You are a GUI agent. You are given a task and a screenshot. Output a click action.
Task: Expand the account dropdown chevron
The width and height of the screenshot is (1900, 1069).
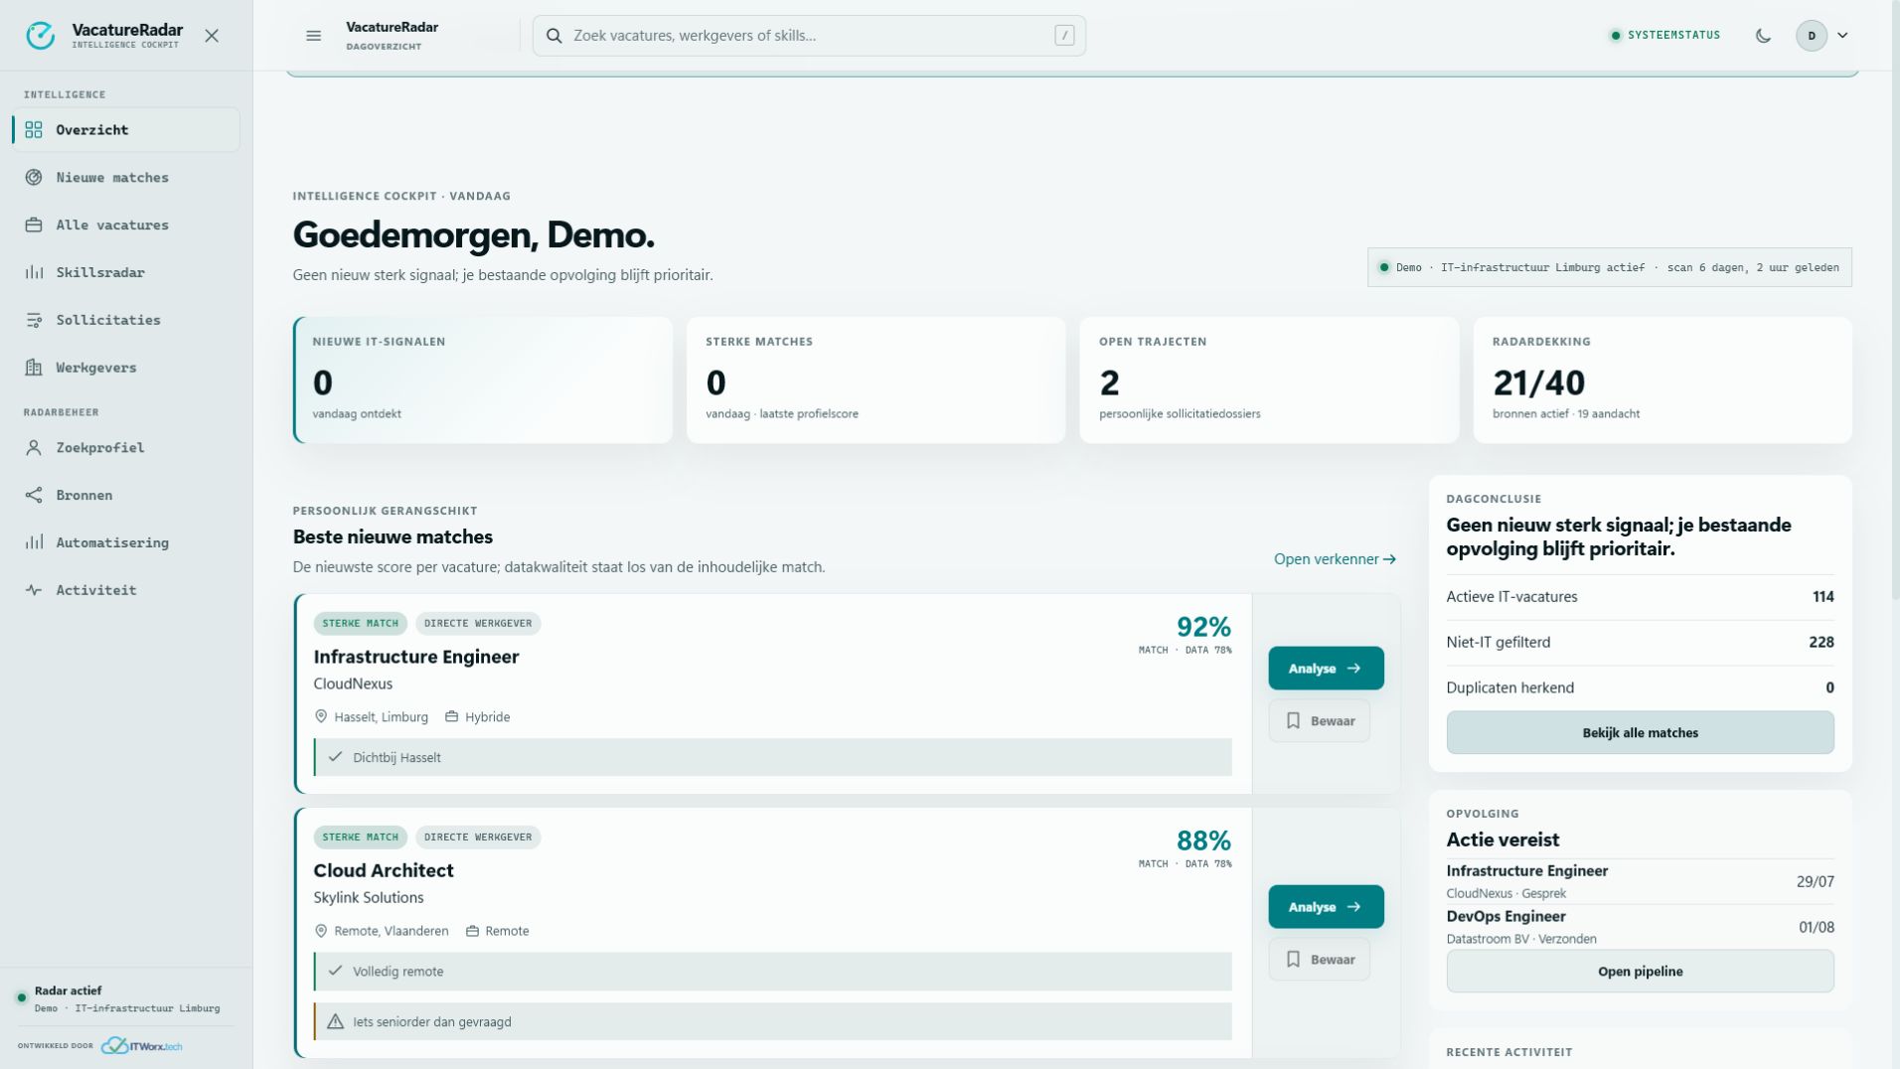[1842, 36]
